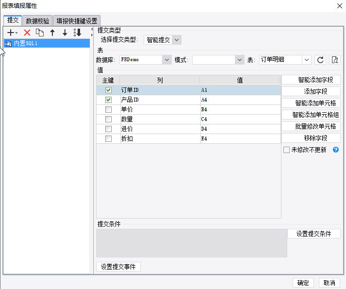
Task: Open the 模式 schema dropdown
Action: click(240, 60)
